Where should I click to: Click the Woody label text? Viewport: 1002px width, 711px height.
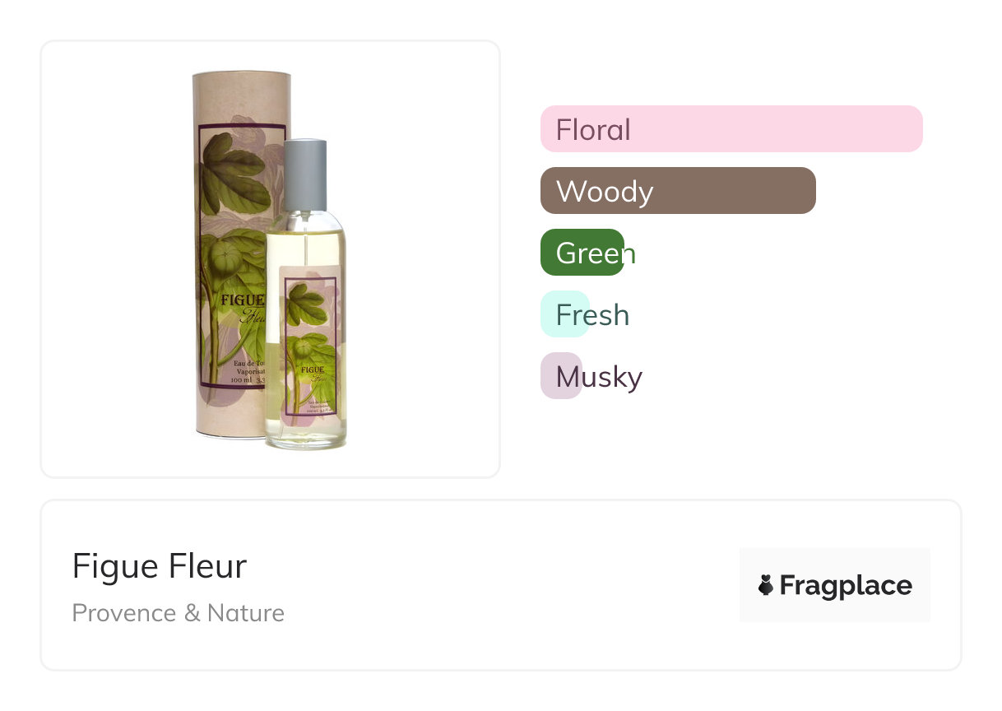click(605, 192)
